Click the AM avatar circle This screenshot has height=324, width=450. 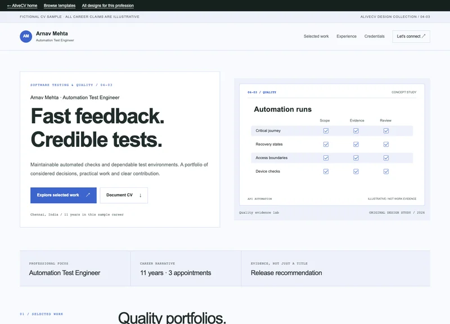(26, 37)
